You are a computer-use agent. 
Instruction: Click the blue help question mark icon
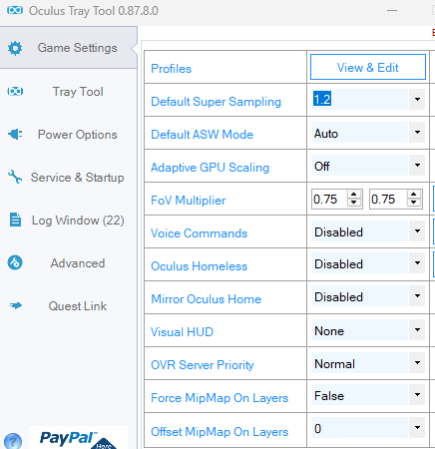pyautogui.click(x=13, y=441)
